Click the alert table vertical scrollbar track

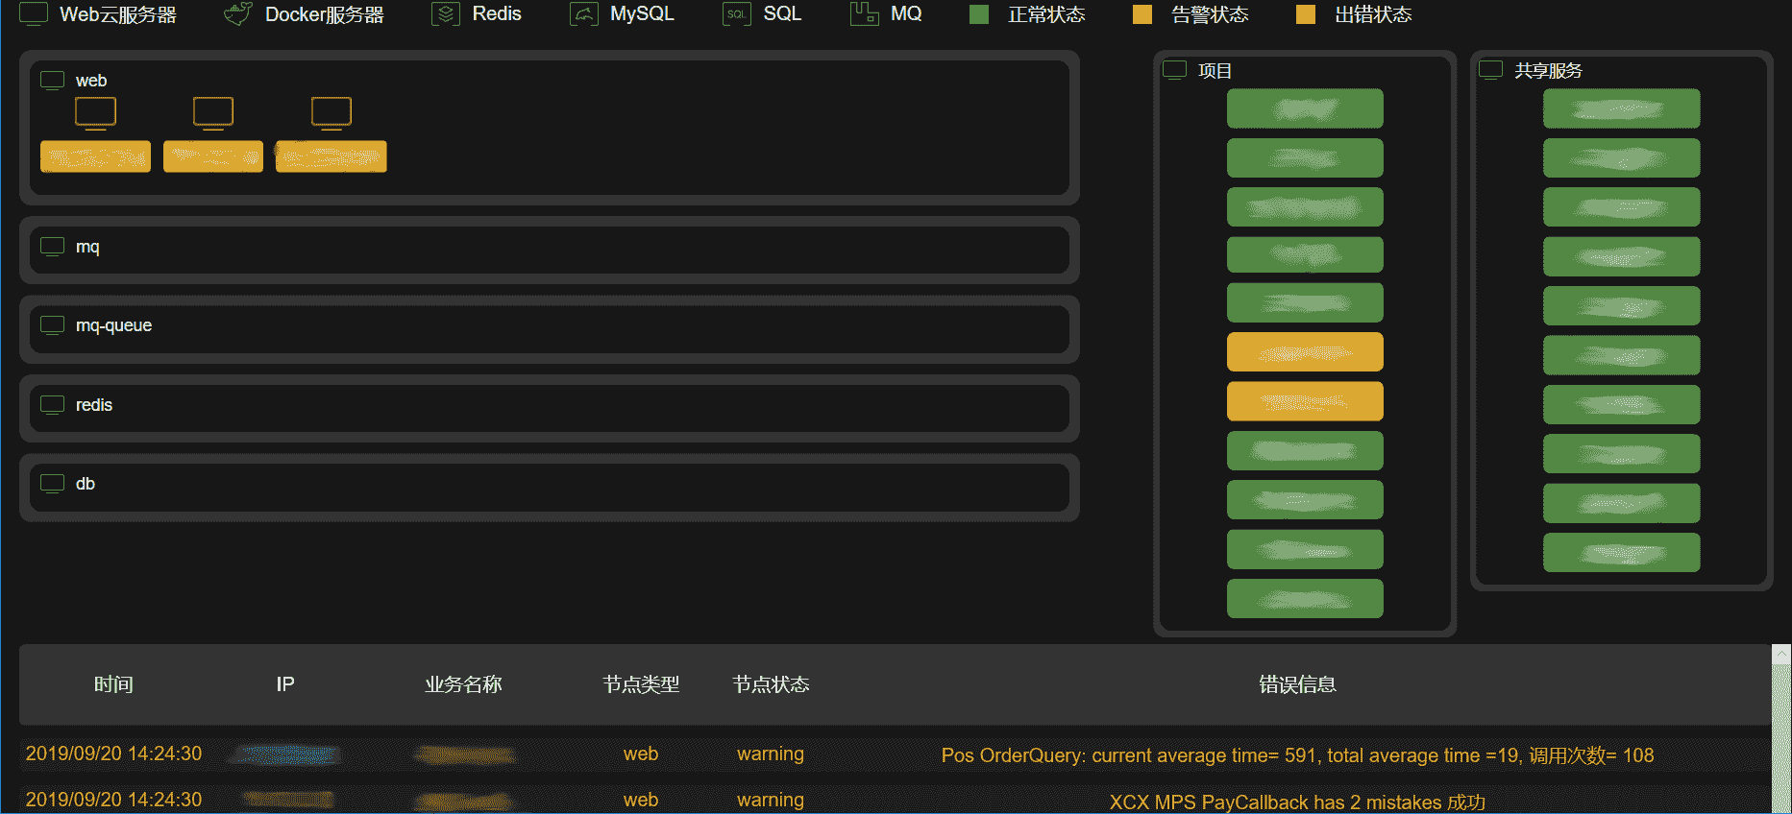pyautogui.click(x=1781, y=738)
